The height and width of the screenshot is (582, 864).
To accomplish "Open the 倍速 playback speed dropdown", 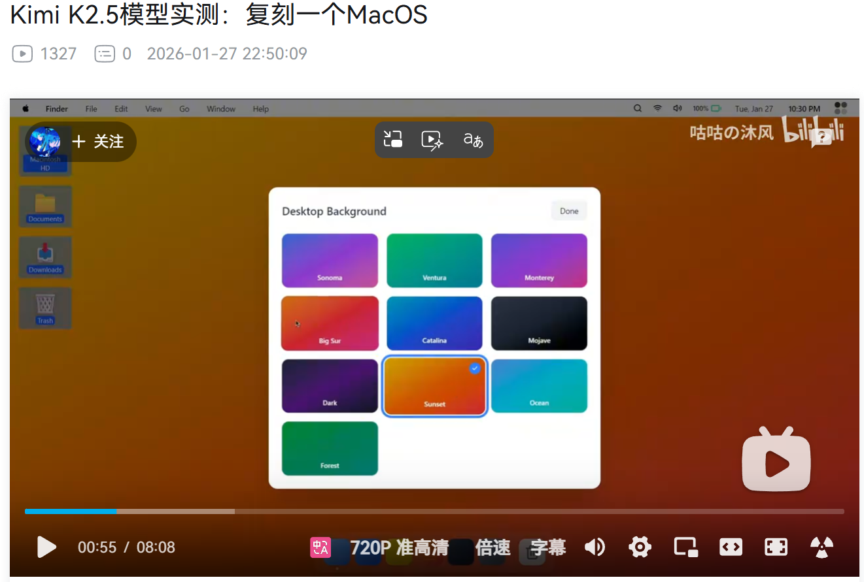I will click(492, 547).
